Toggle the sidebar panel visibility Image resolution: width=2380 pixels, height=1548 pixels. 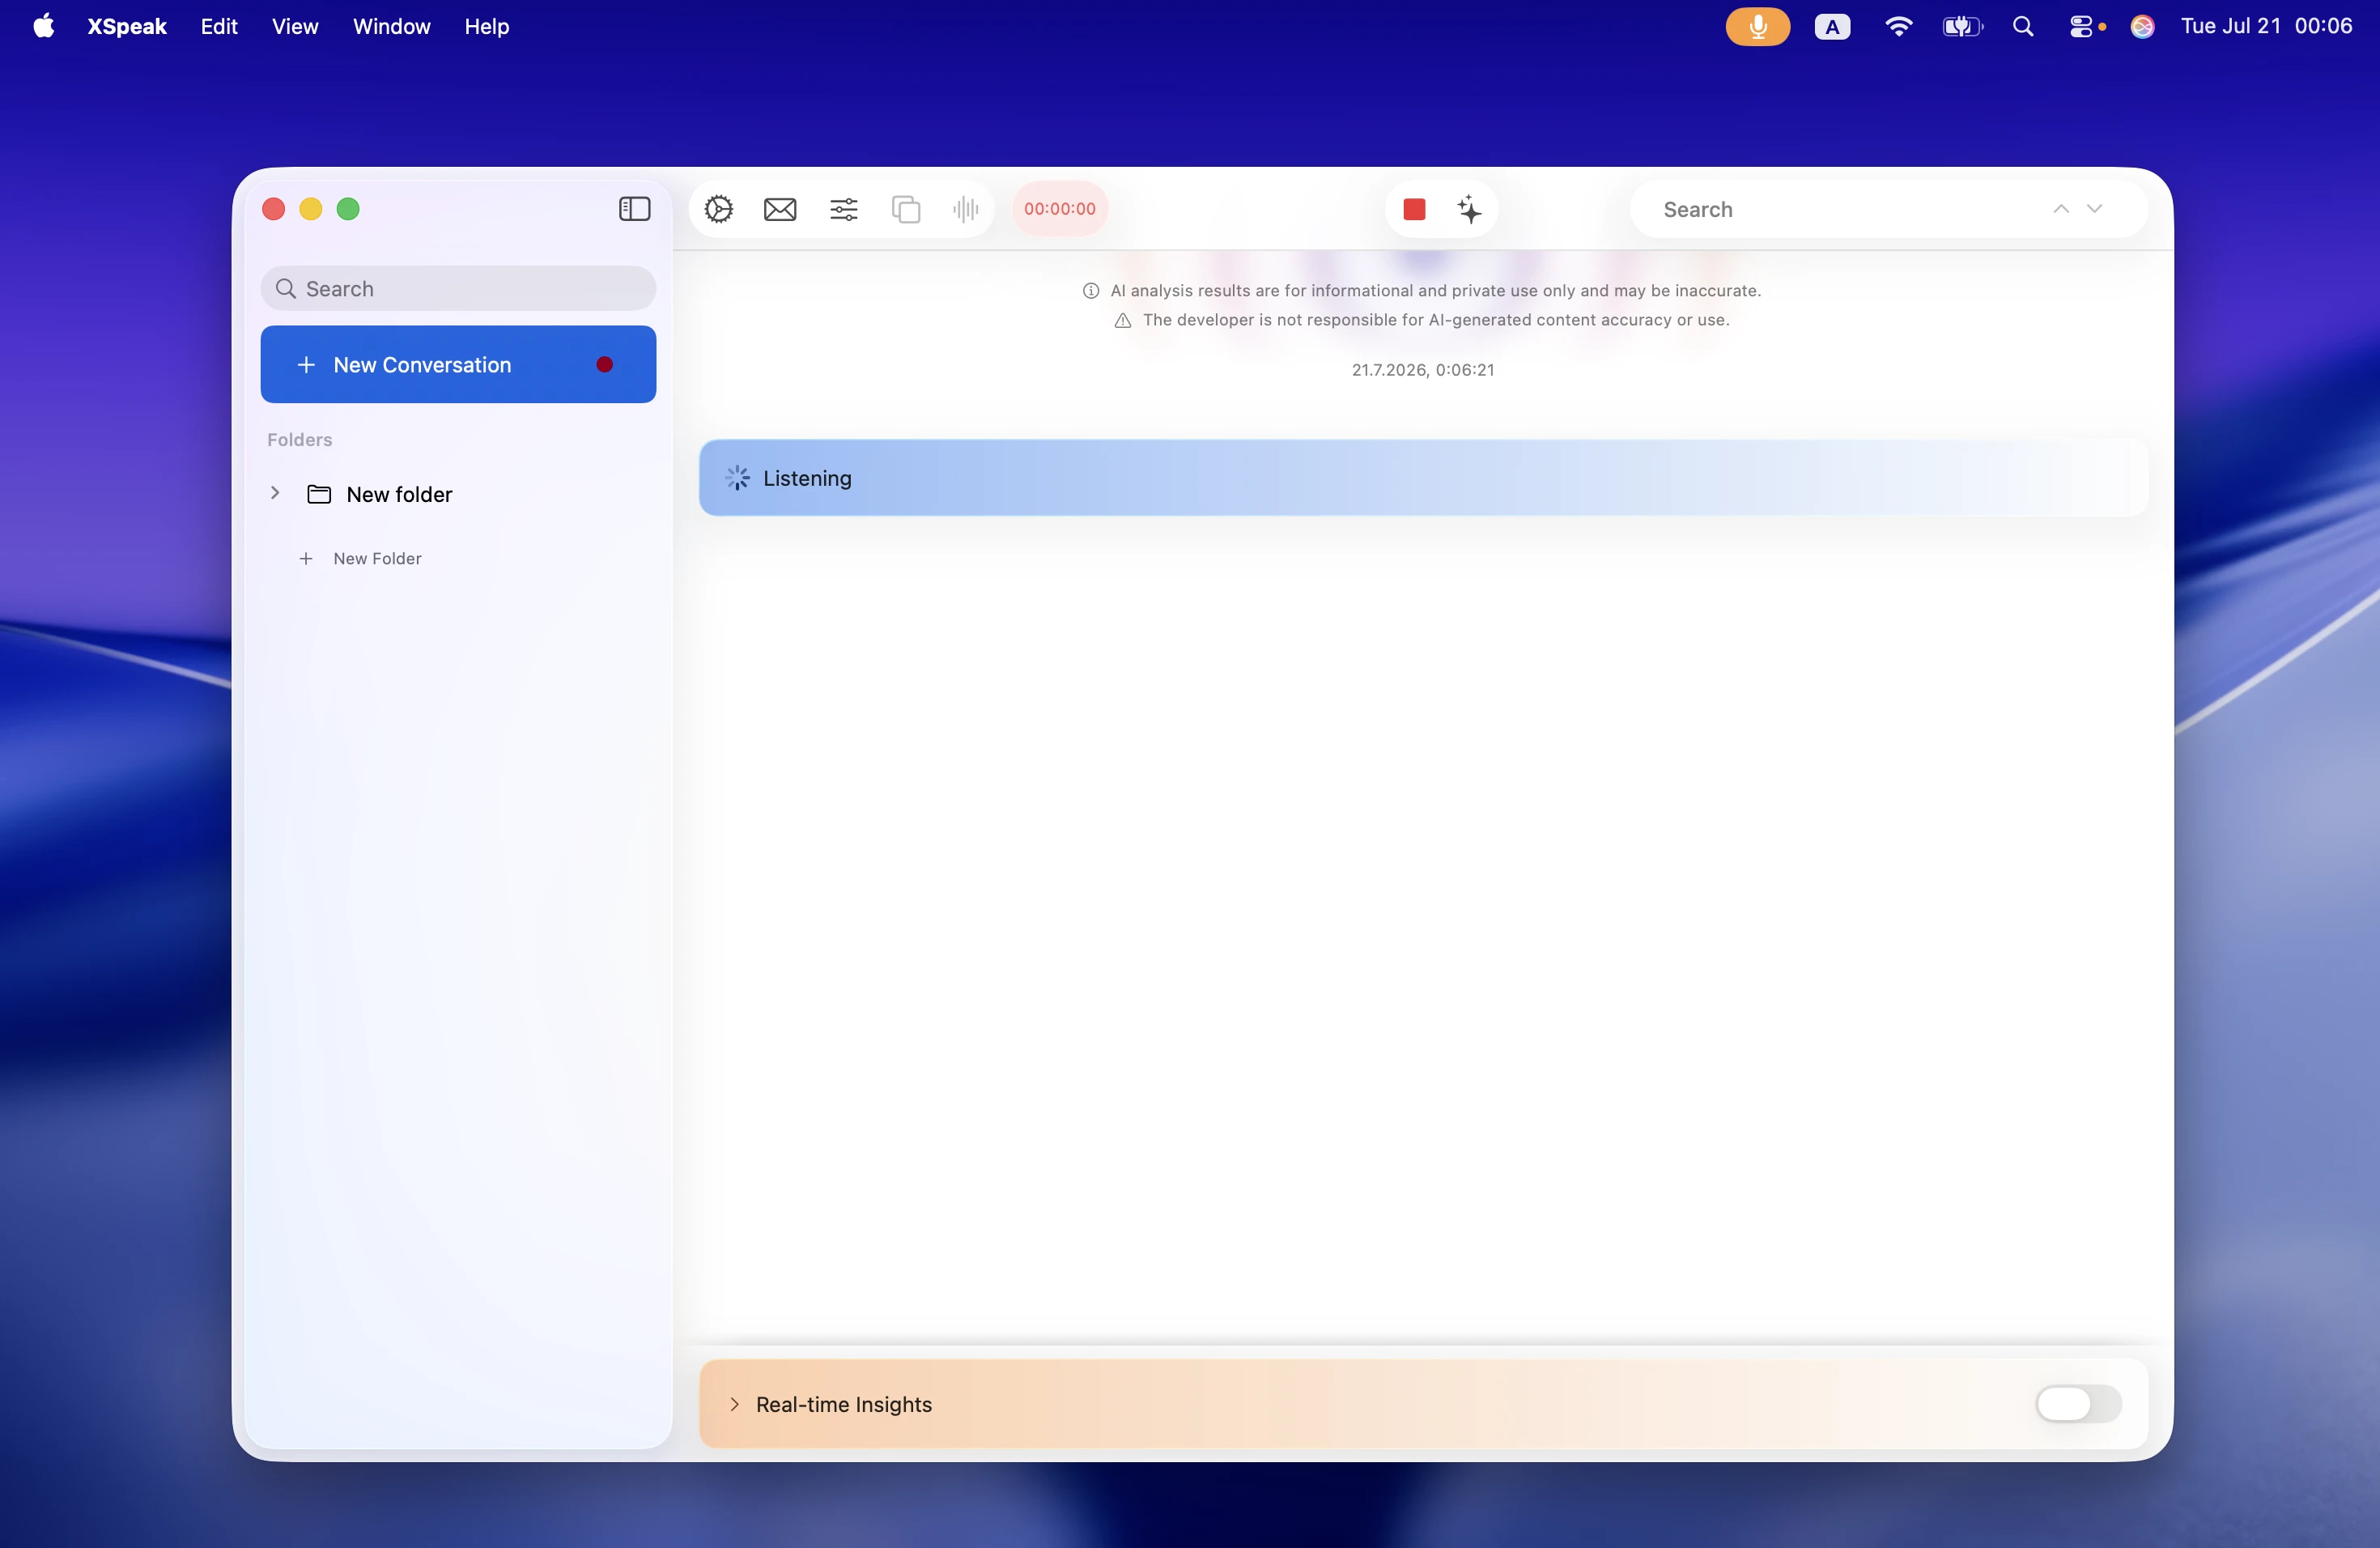[x=634, y=209]
